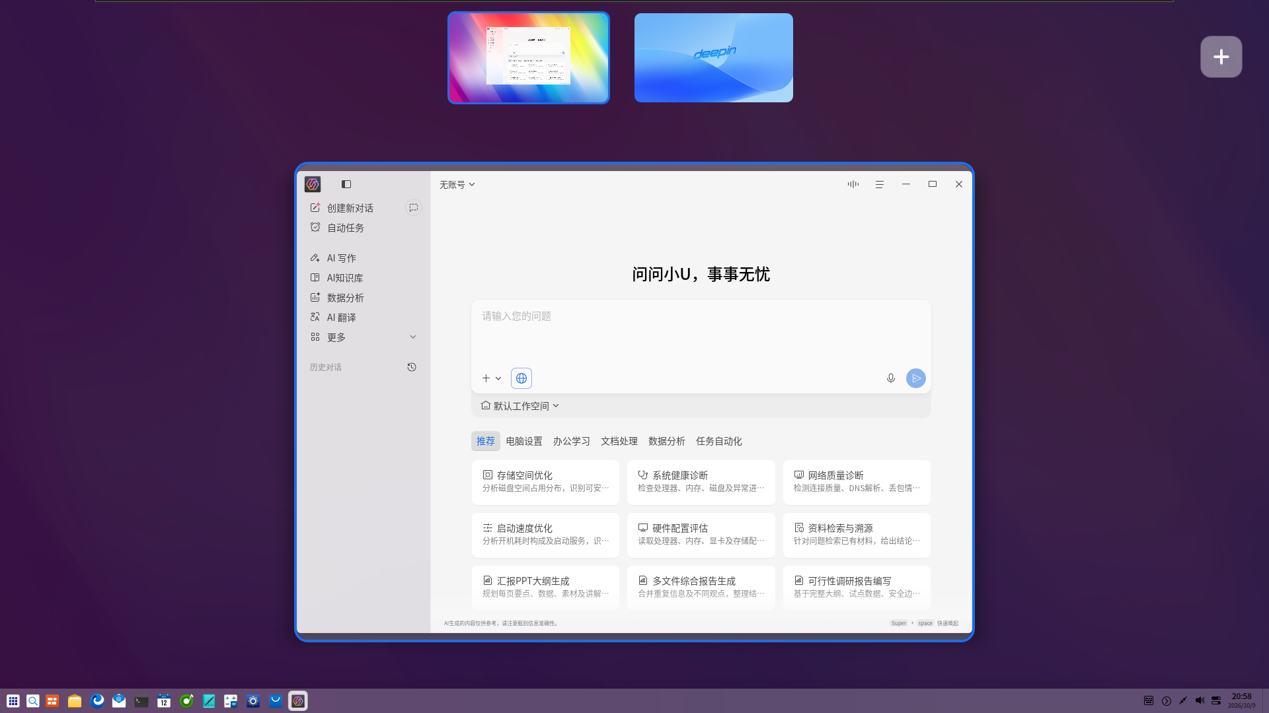The width and height of the screenshot is (1269, 713).
Task: Select the deepin wallpaper workspace thumbnail
Action: 714,57
